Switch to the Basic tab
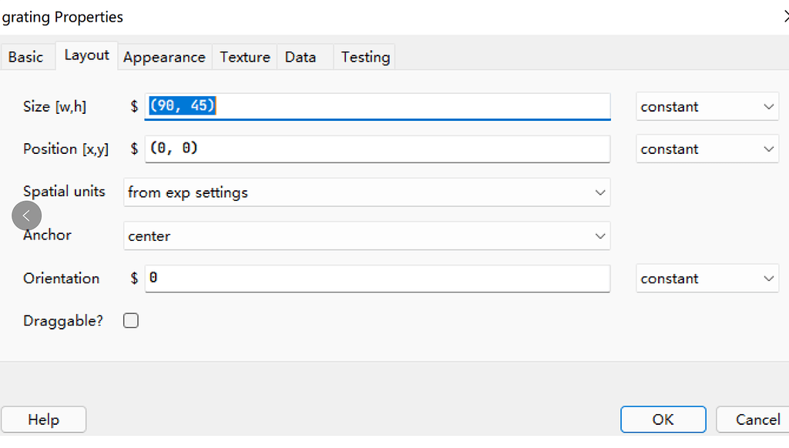 tap(26, 56)
